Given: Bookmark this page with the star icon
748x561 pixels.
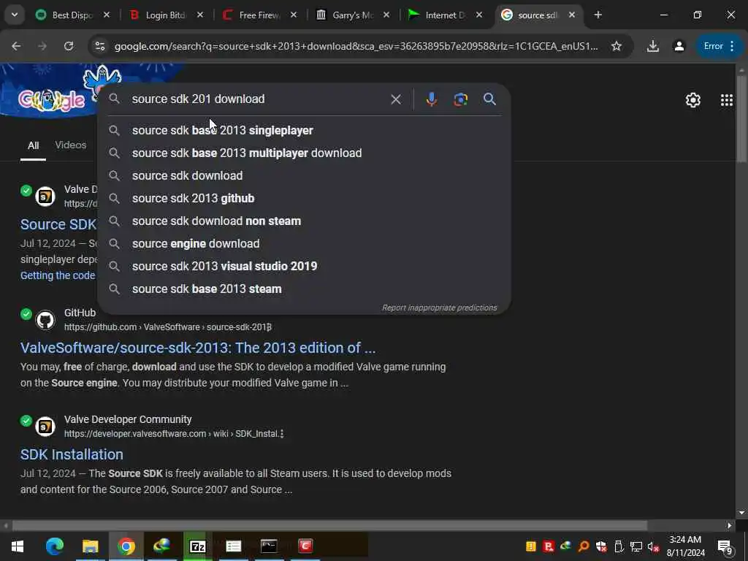Looking at the screenshot, I should tap(617, 46).
